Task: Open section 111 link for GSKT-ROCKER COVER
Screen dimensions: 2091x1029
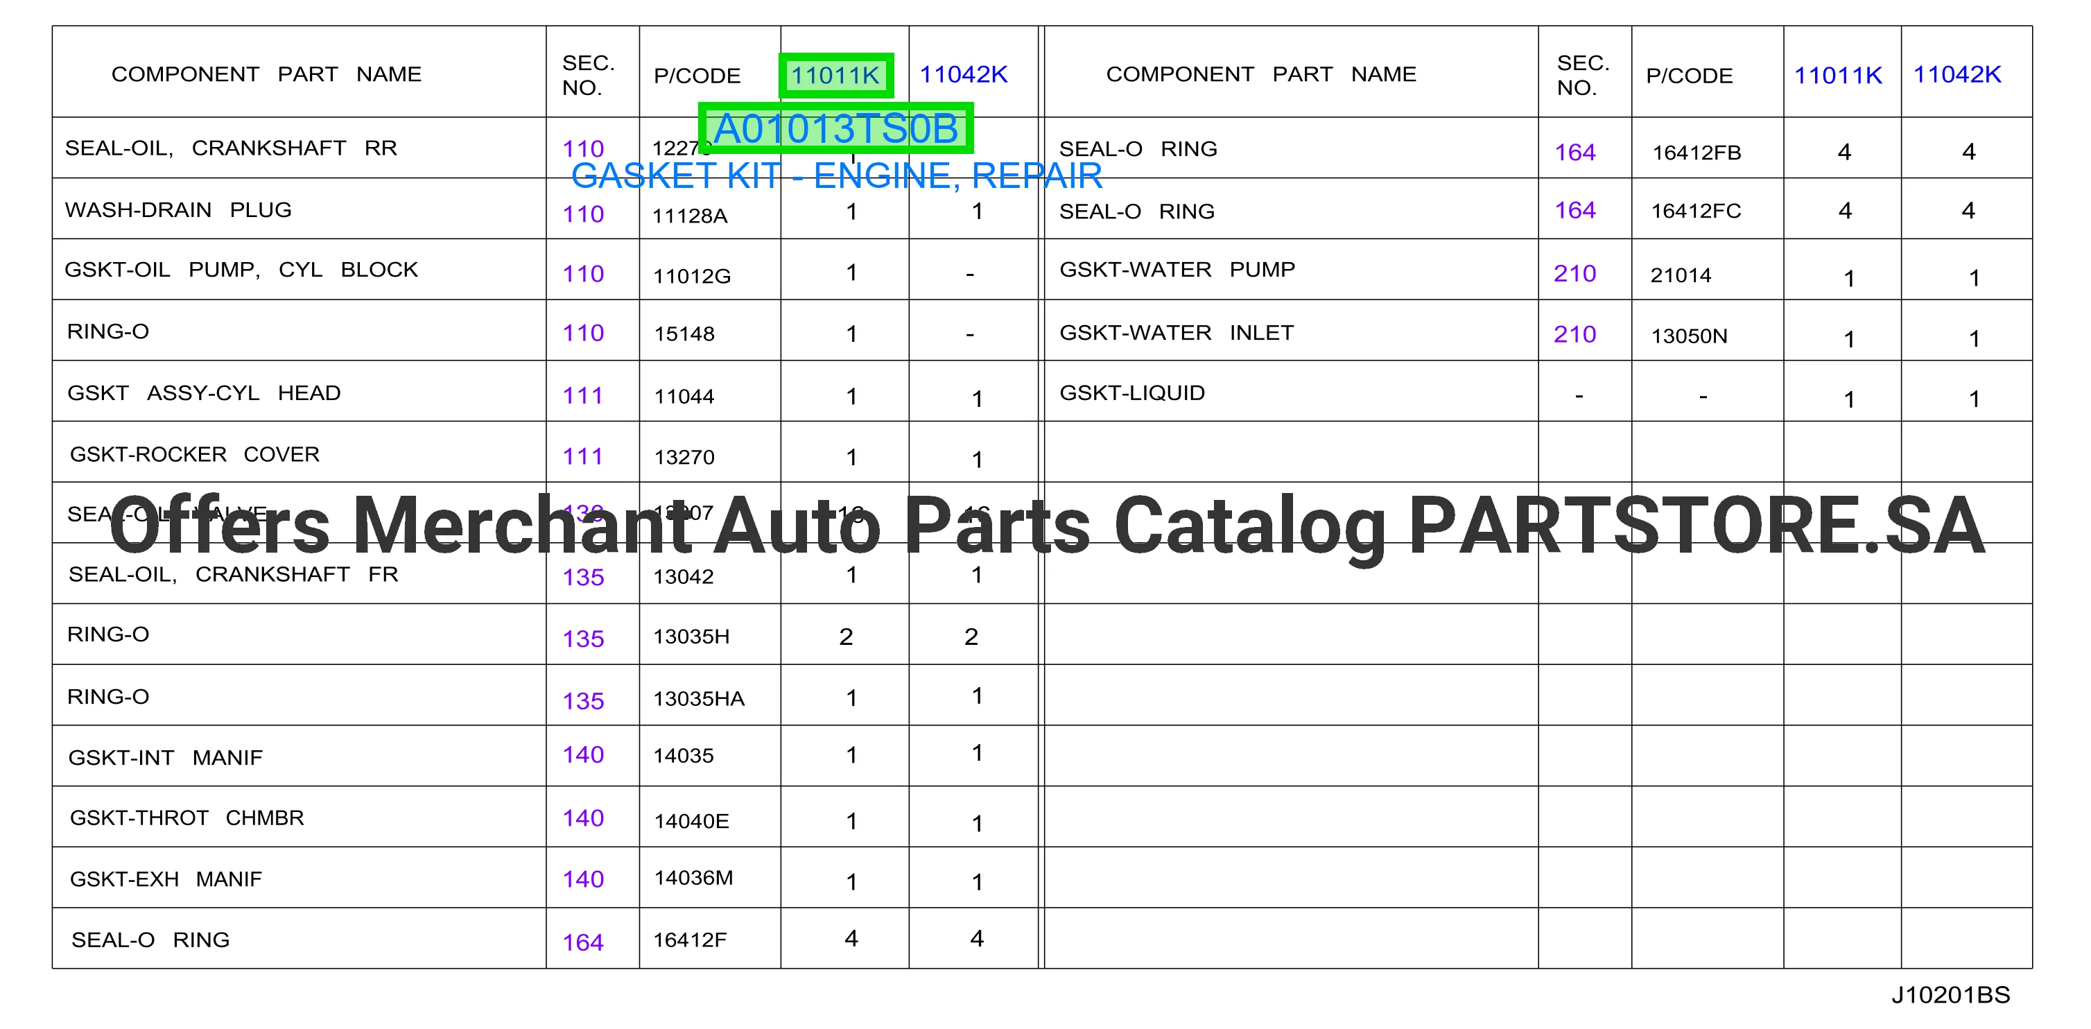Action: pos(583,457)
